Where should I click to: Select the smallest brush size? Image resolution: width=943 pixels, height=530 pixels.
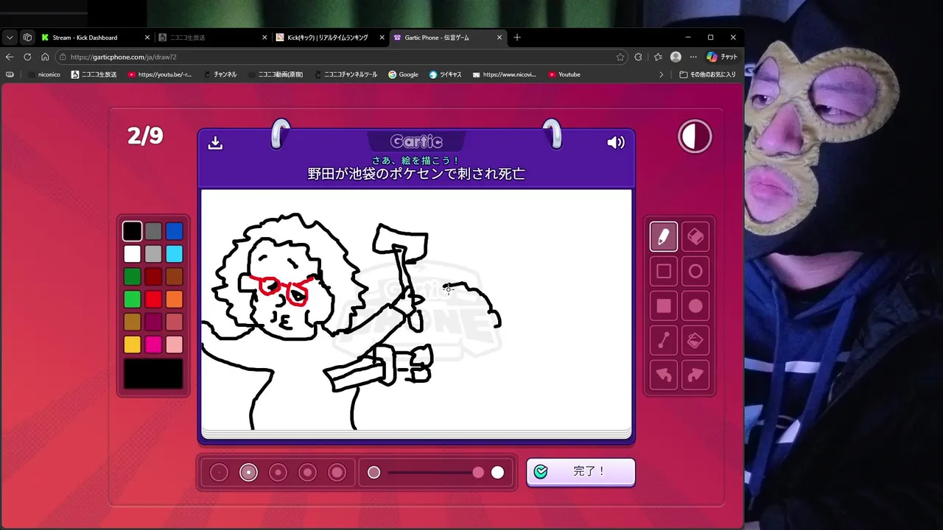tap(219, 473)
